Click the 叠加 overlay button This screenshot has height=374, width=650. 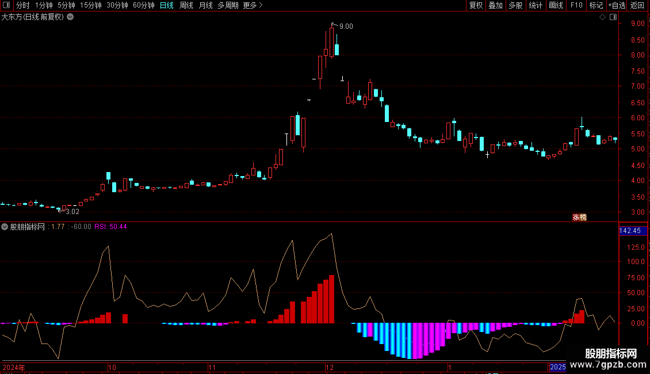pos(495,5)
